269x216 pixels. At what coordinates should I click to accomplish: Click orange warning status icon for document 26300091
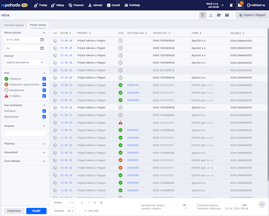pyautogui.click(x=121, y=160)
